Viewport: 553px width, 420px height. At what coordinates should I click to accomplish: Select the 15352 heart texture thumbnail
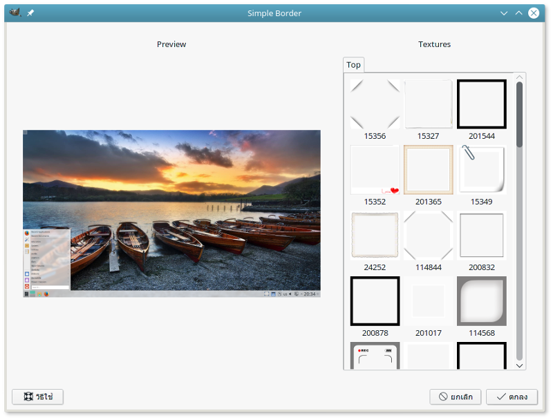tap(375, 170)
